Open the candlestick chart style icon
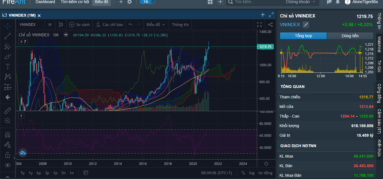 tap(61, 25)
